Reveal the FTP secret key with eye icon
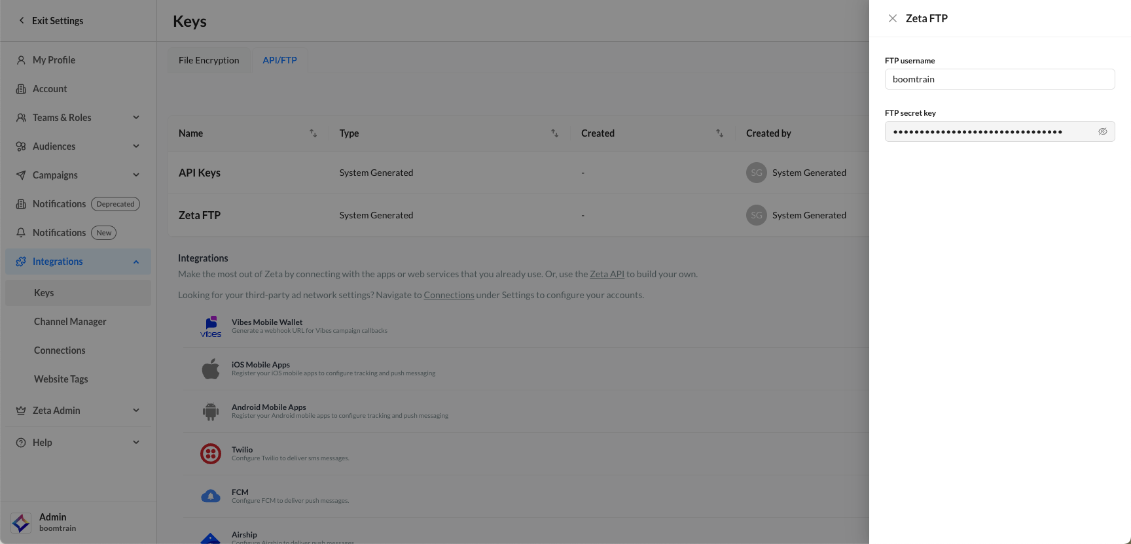The image size is (1131, 544). [x=1102, y=131]
